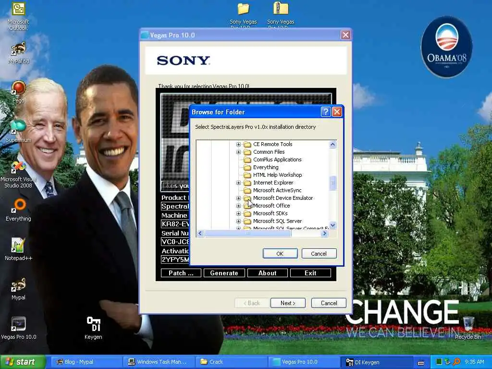Screen dimensions: 492x369
Task: Expand the CE Remote Tools folder
Action: tap(238, 144)
